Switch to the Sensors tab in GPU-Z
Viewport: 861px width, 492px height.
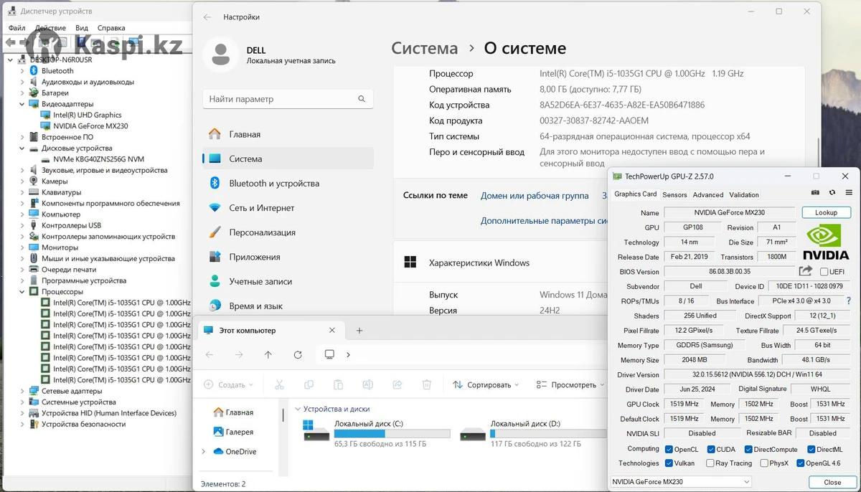674,194
